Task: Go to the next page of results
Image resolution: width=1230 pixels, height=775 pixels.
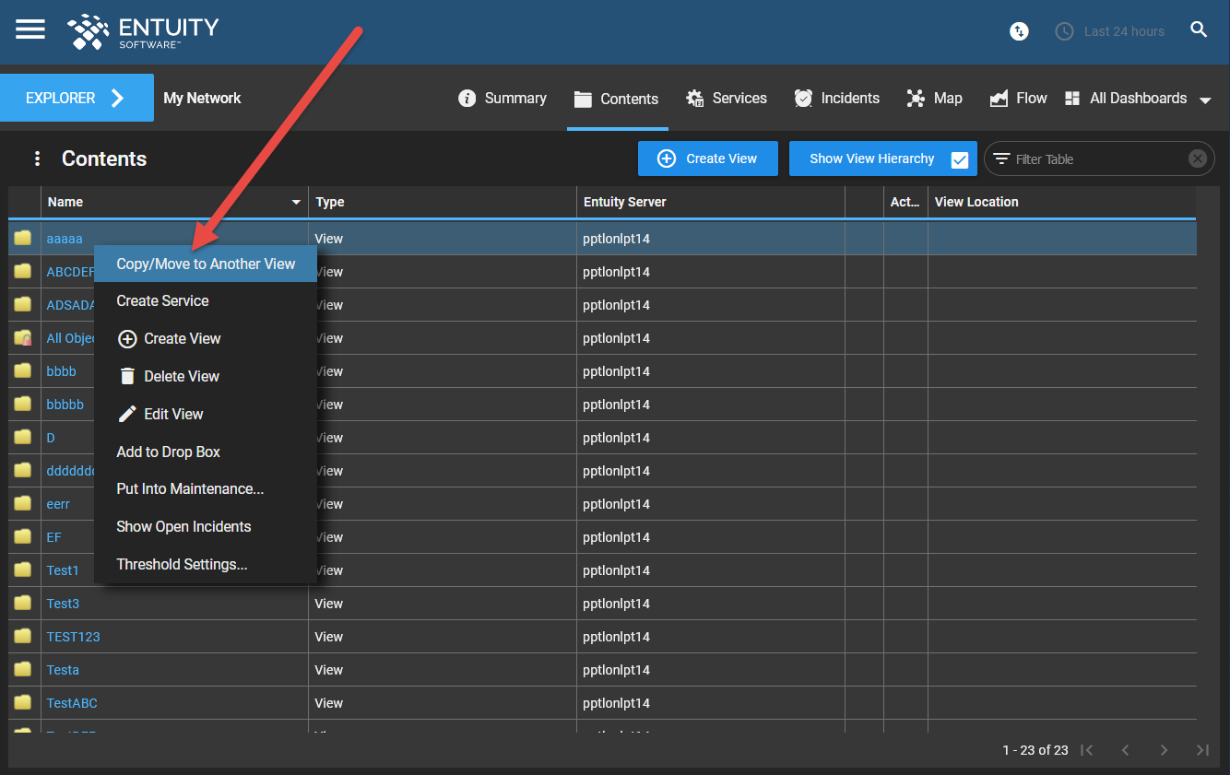Action: 1164,750
